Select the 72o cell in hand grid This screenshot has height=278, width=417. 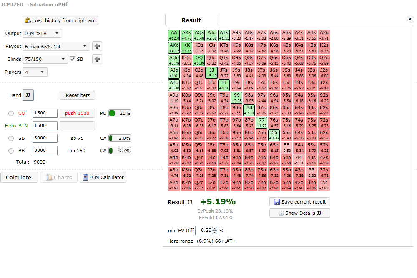[261, 185]
